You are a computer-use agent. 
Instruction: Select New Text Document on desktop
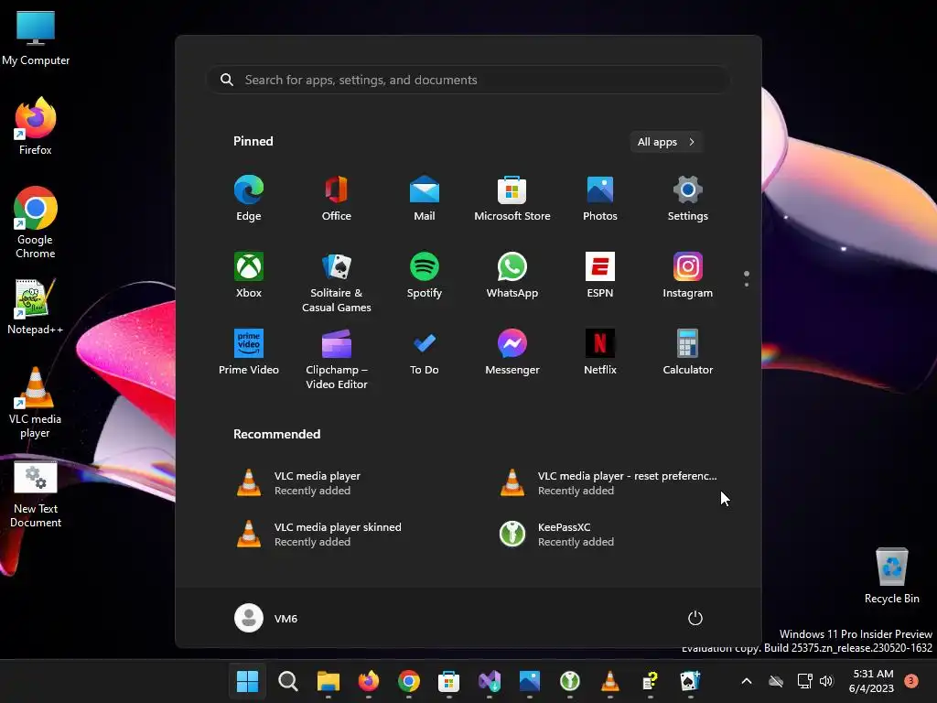pyautogui.click(x=36, y=495)
